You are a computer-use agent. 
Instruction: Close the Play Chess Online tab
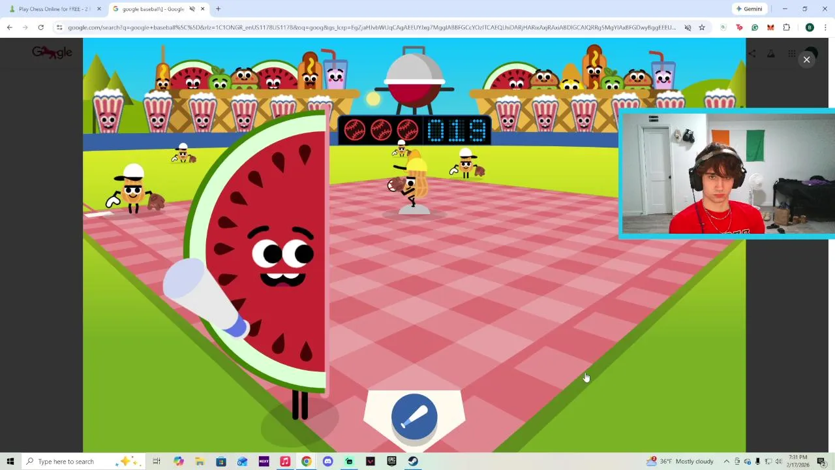tap(99, 9)
